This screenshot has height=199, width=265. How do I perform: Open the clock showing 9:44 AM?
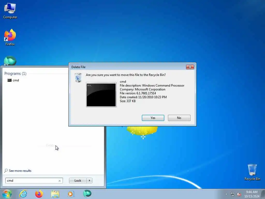pyautogui.click(x=252, y=194)
